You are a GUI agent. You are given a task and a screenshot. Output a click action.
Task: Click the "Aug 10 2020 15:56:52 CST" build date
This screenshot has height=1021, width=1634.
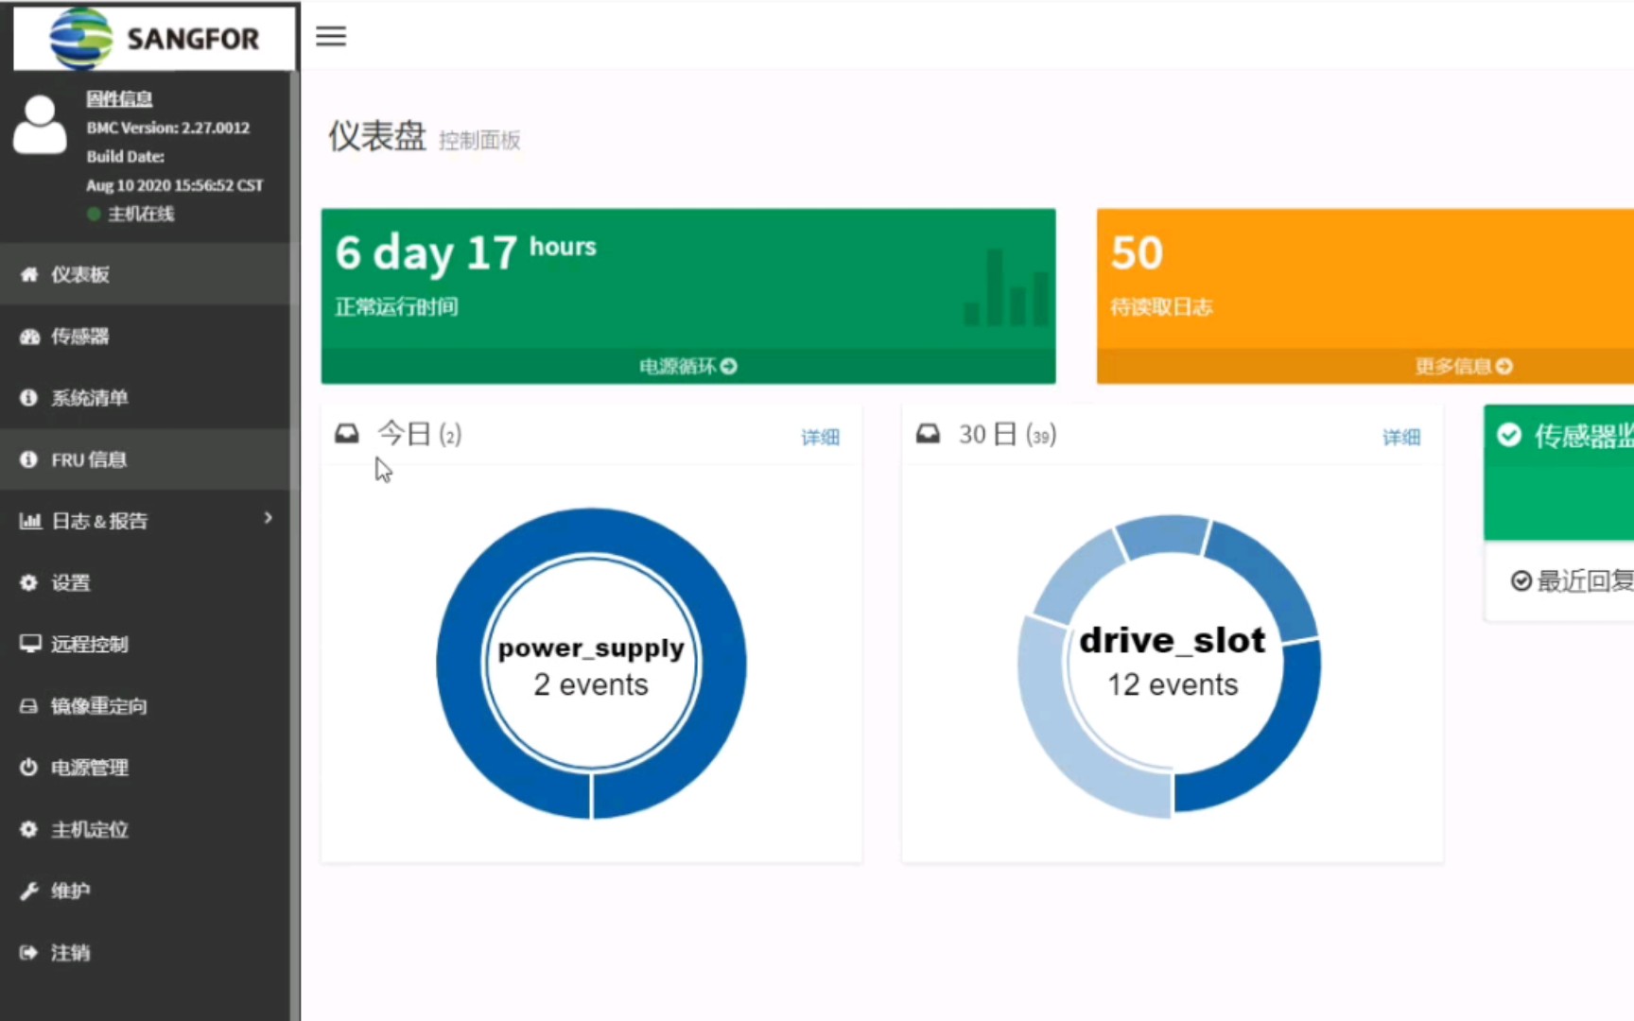click(175, 185)
